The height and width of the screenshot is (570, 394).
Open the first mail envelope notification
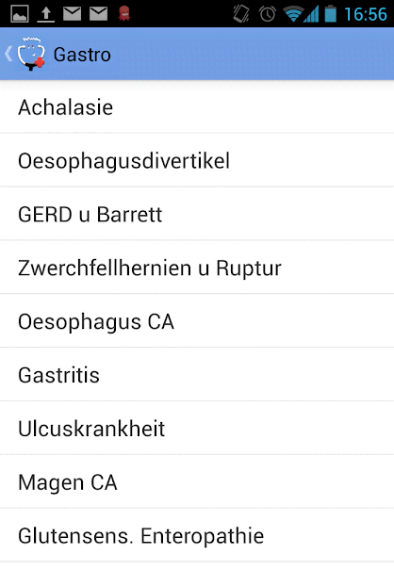click(72, 14)
